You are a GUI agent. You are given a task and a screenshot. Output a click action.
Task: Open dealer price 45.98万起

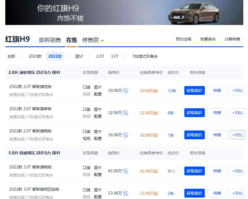[149, 171]
